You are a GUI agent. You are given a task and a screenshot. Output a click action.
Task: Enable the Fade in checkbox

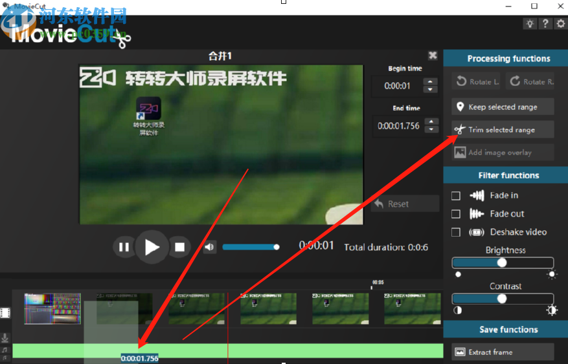[x=456, y=195]
